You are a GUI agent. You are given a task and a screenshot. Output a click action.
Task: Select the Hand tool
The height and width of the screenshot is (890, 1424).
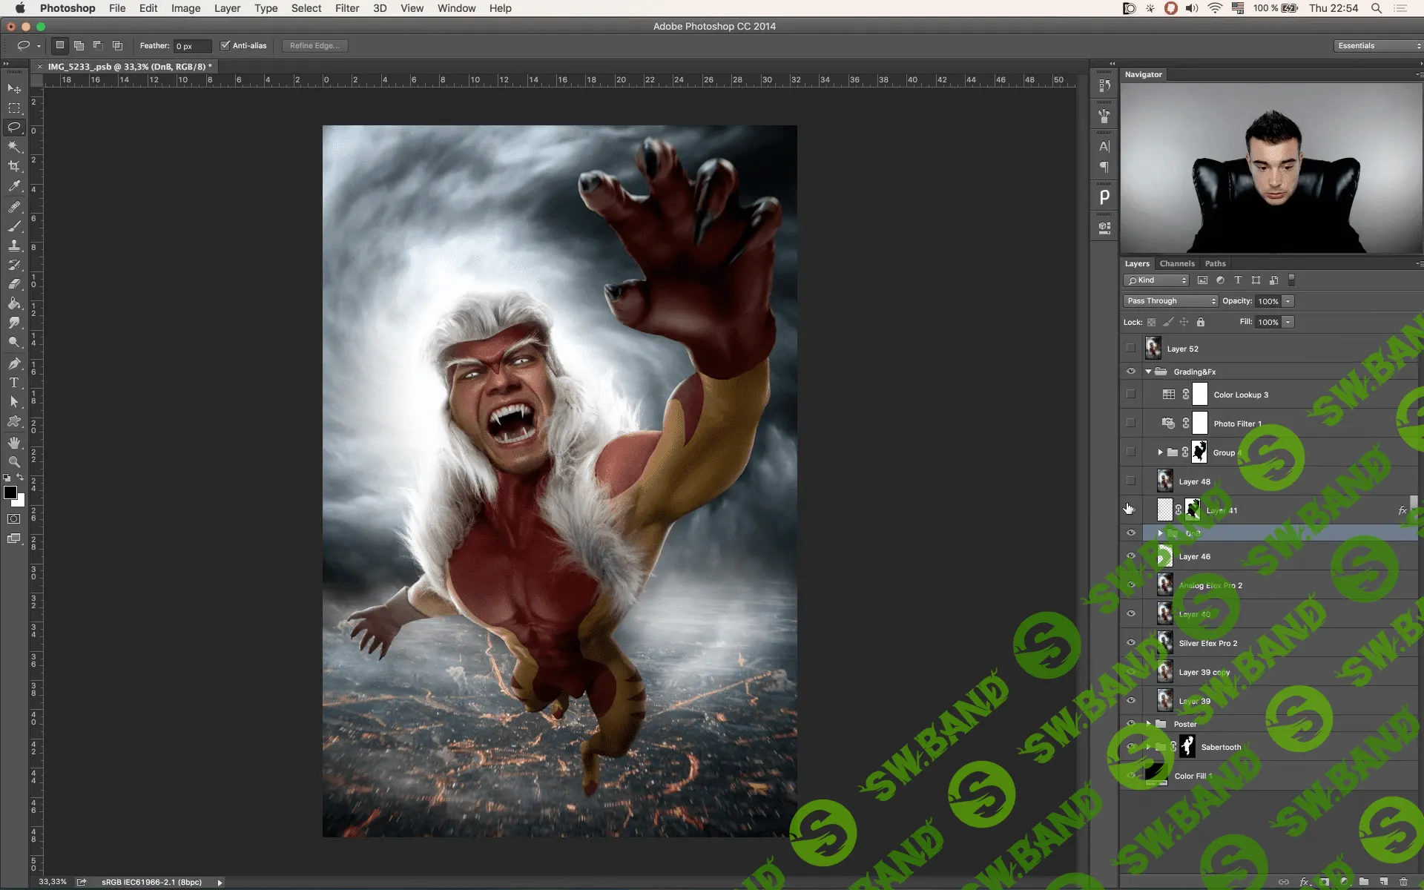tap(14, 443)
